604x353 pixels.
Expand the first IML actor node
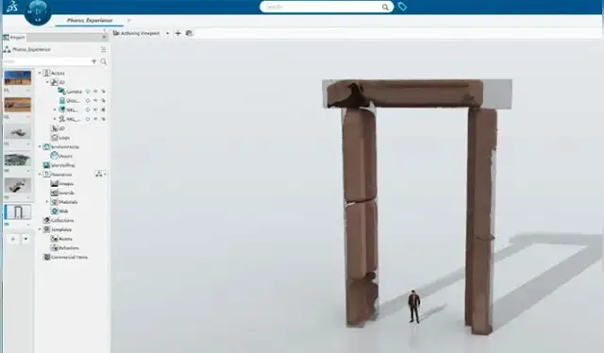click(55, 109)
